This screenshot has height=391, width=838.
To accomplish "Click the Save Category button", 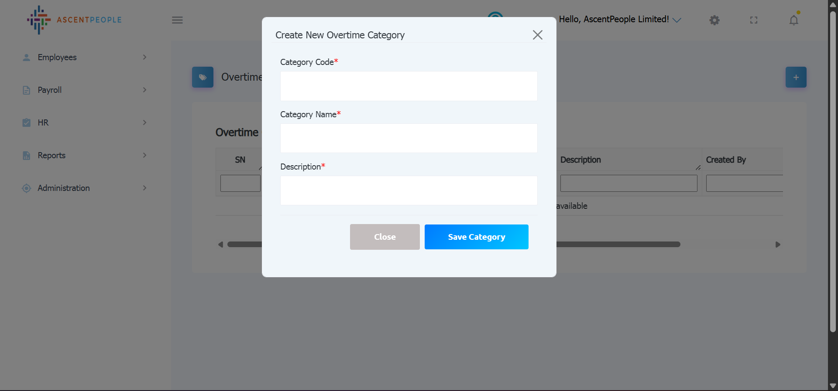I will point(476,237).
